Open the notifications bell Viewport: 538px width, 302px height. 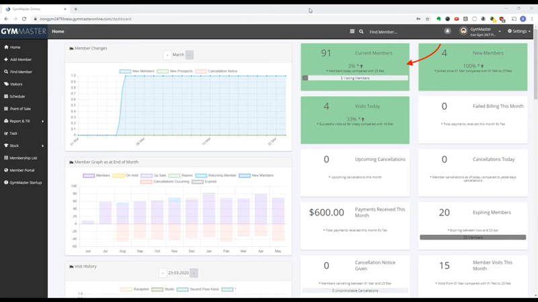click(x=447, y=31)
